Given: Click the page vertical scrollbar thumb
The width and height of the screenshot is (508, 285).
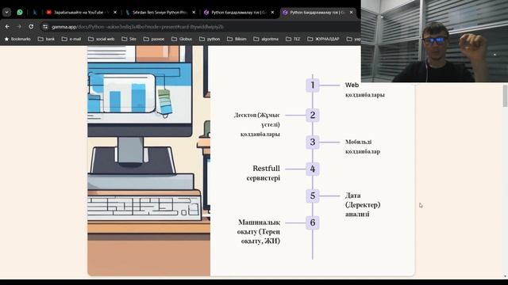Looking at the screenshot, I should [505, 96].
